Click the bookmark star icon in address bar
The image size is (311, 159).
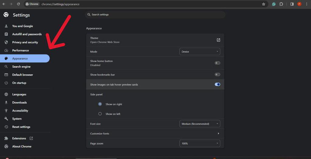pos(264,4)
